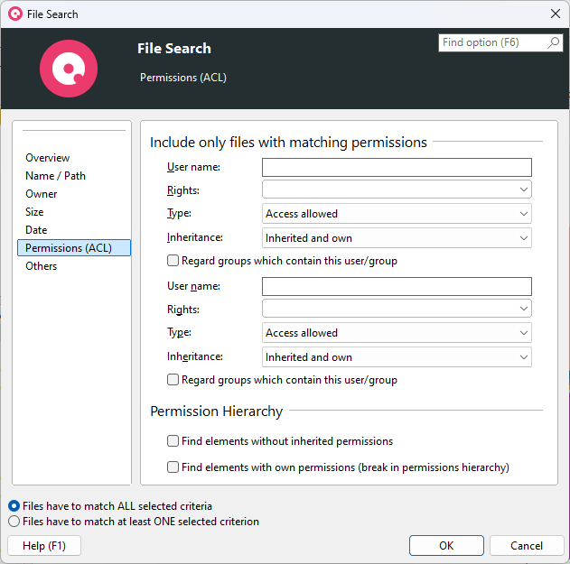The width and height of the screenshot is (570, 564).
Task: Click the app icon in the title bar
Action: coord(14,14)
